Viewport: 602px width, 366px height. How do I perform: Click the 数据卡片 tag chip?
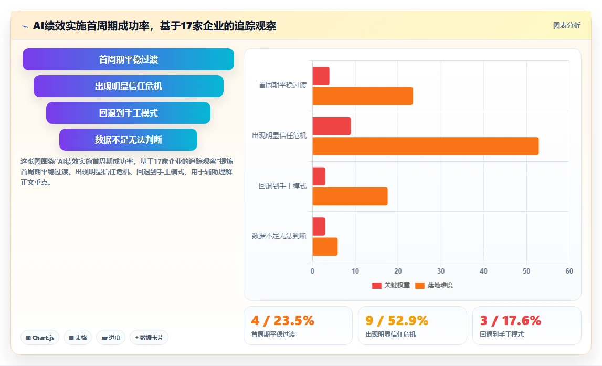tap(149, 338)
